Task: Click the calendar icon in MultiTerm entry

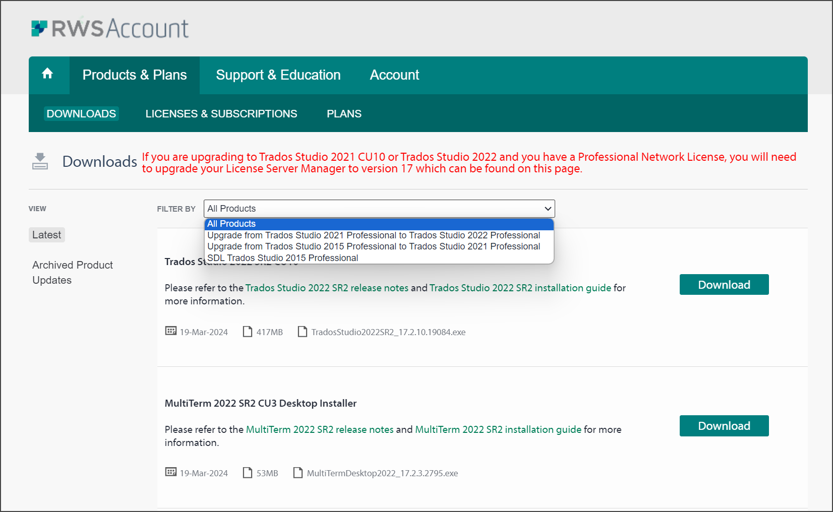Action: (x=170, y=472)
